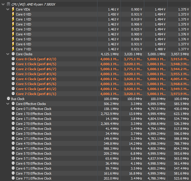This screenshot has height=181, width=191.
Task: Select Core 6 T1 Effective Clock label
Action: click(x=34, y=168)
